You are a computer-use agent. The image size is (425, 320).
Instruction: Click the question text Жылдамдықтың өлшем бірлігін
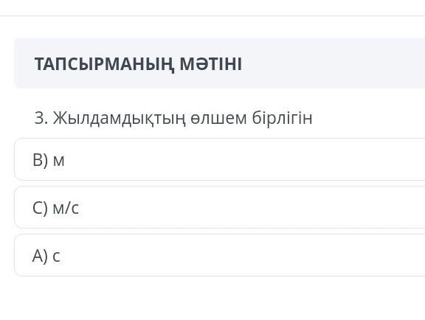[x=182, y=119]
